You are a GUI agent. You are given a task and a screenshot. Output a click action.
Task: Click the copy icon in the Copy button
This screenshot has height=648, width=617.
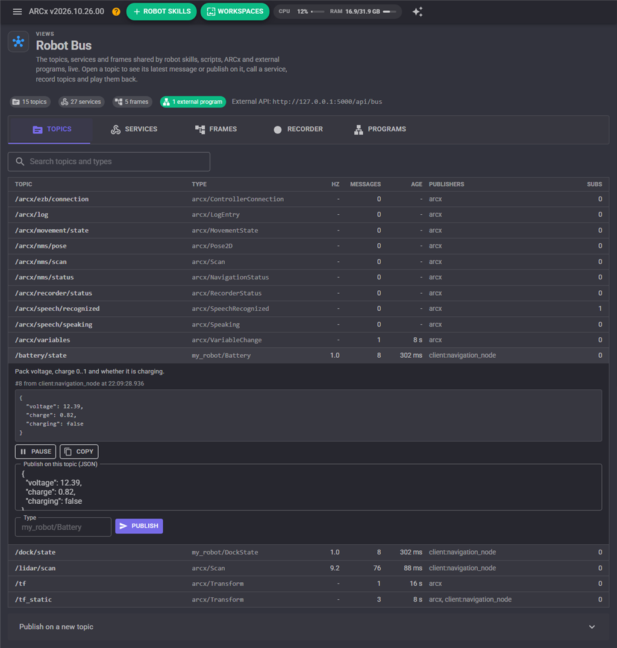tap(68, 452)
